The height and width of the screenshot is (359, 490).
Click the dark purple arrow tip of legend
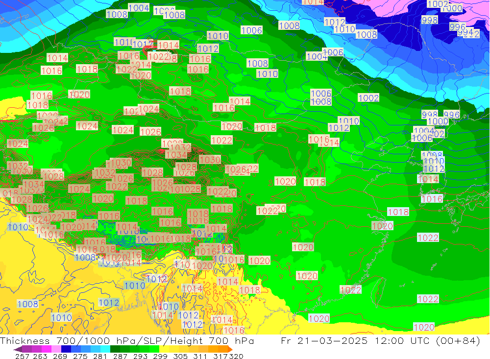tap(18, 349)
